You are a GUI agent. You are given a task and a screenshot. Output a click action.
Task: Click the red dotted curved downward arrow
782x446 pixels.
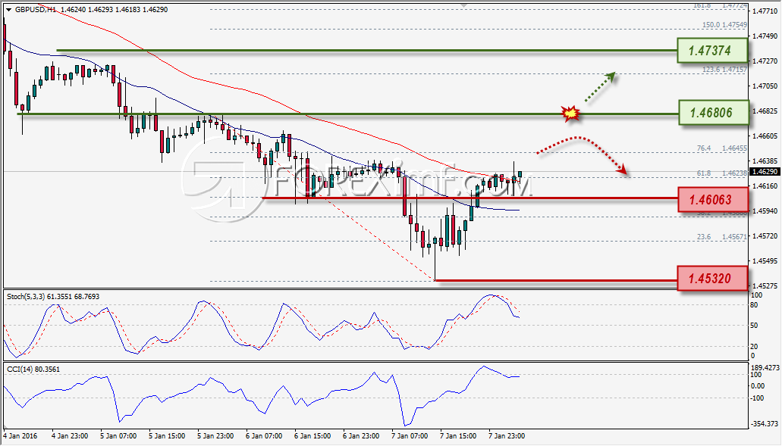point(583,154)
